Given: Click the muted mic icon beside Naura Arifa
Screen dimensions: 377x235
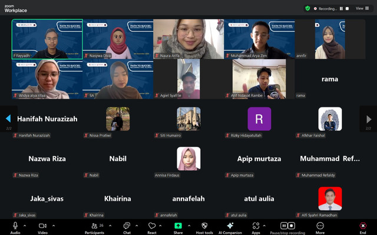Looking at the screenshot, I should 157,56.
